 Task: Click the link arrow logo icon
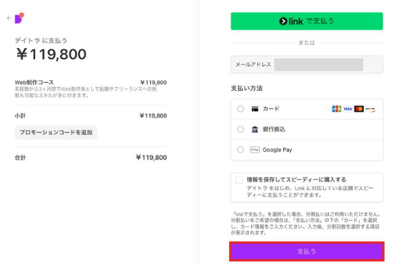pos(283,22)
